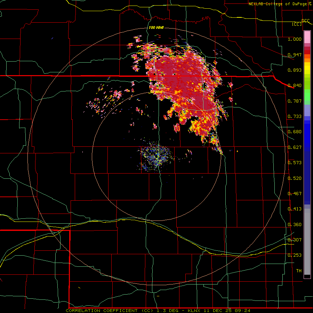The image size is (313, 313).
Task: Click the ground clutter cluster at the radar center
Action: click(157, 157)
